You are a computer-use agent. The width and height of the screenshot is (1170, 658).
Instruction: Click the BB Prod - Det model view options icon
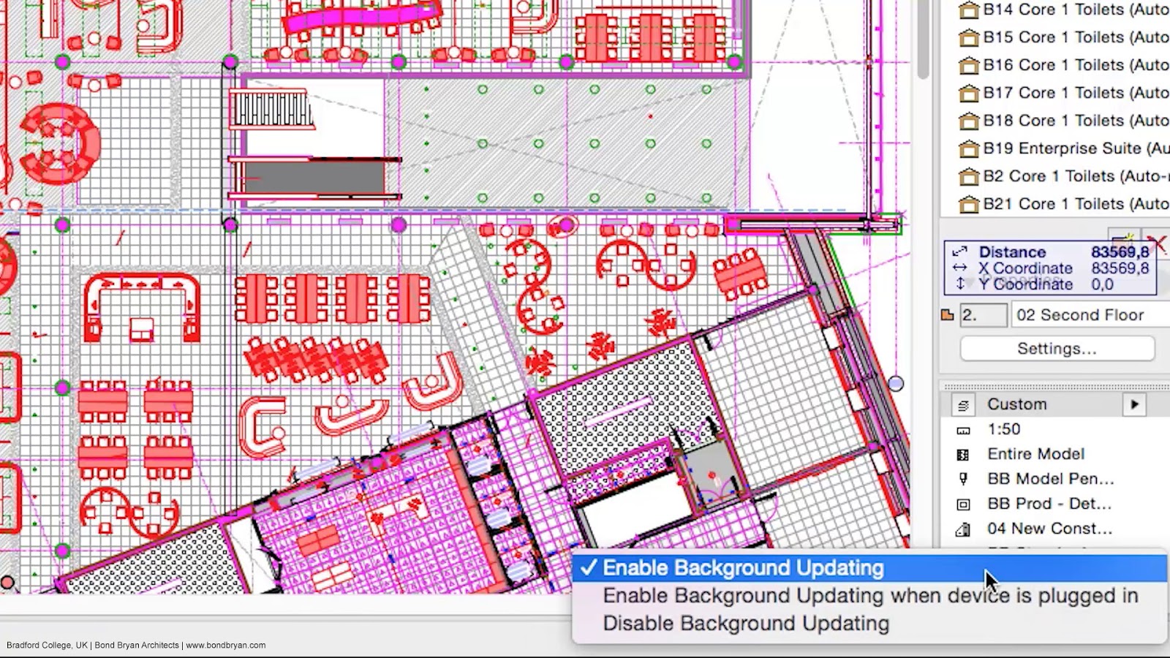click(962, 504)
